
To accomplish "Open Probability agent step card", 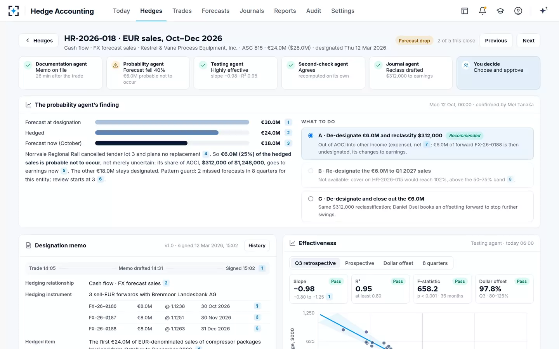I will pyautogui.click(x=148, y=73).
